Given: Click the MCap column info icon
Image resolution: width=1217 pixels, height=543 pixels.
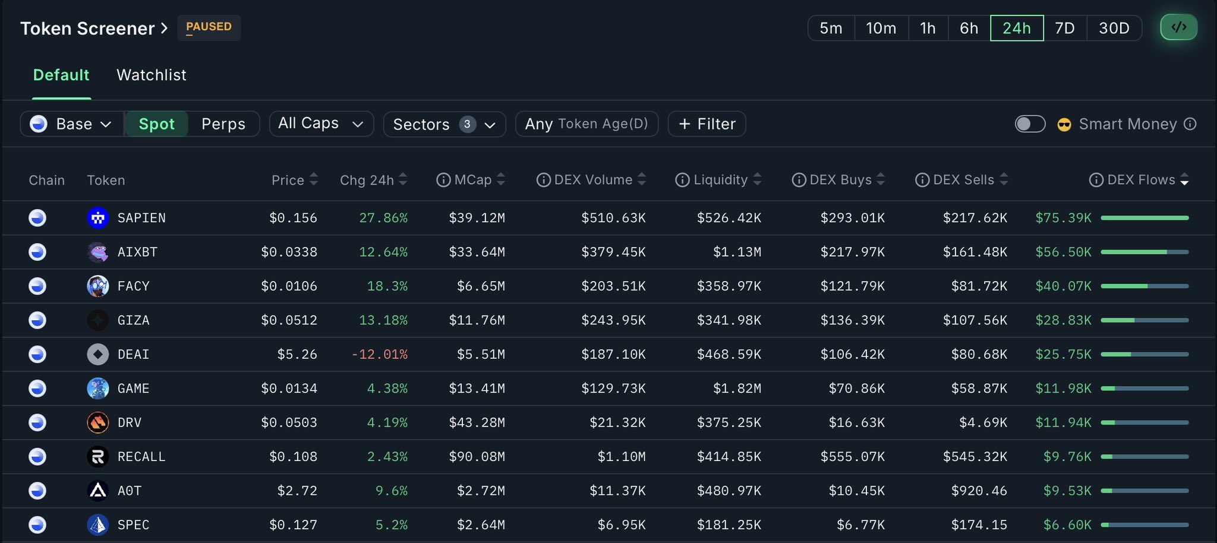Looking at the screenshot, I should coord(443,180).
